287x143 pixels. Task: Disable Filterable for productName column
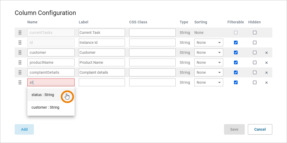[x=236, y=62]
